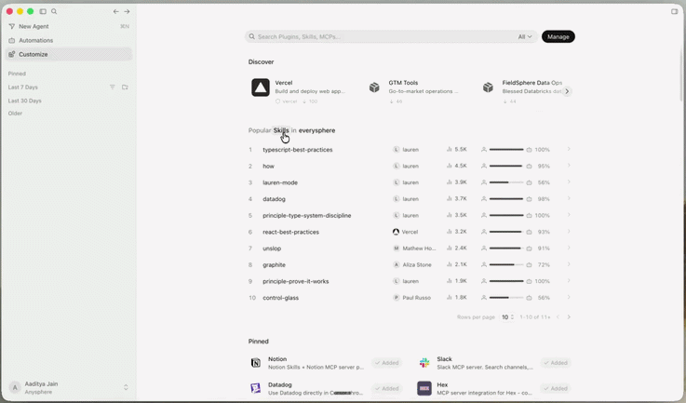Open the unslop skill
Screen dimensions: 686x403
click(272, 249)
